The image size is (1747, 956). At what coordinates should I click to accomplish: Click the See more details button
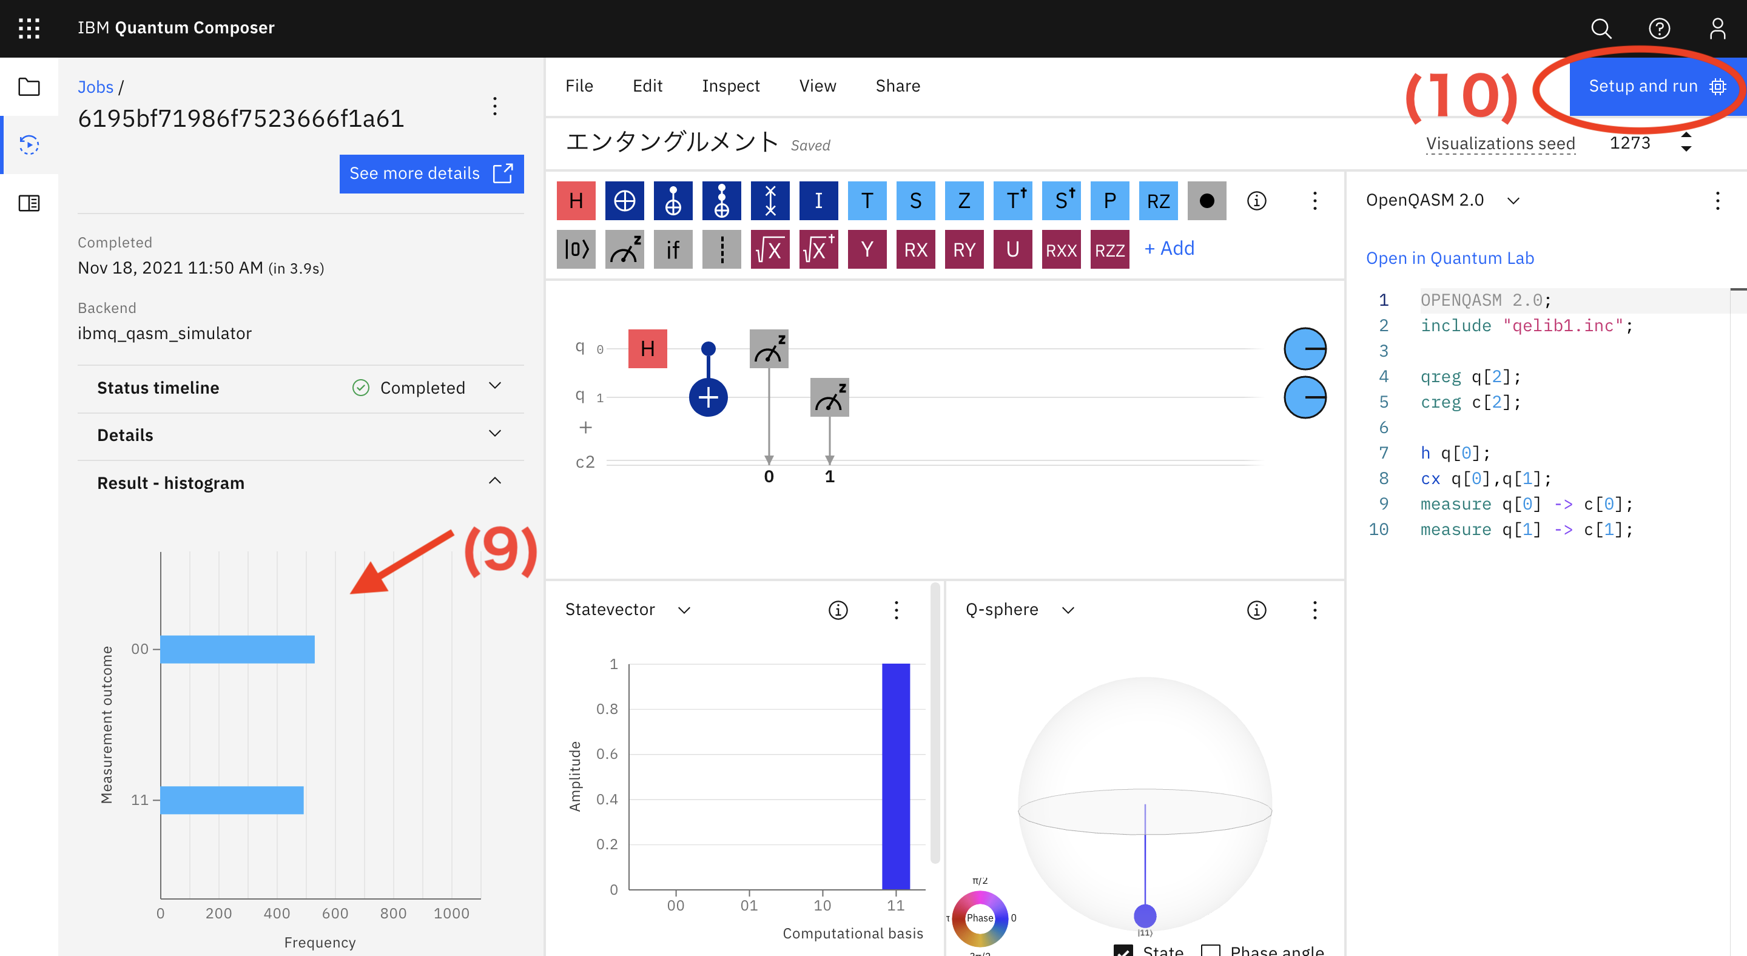[x=431, y=173]
